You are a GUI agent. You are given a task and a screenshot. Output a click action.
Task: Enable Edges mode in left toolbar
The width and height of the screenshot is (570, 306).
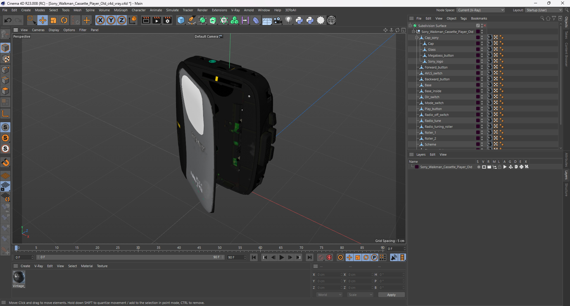[5, 80]
